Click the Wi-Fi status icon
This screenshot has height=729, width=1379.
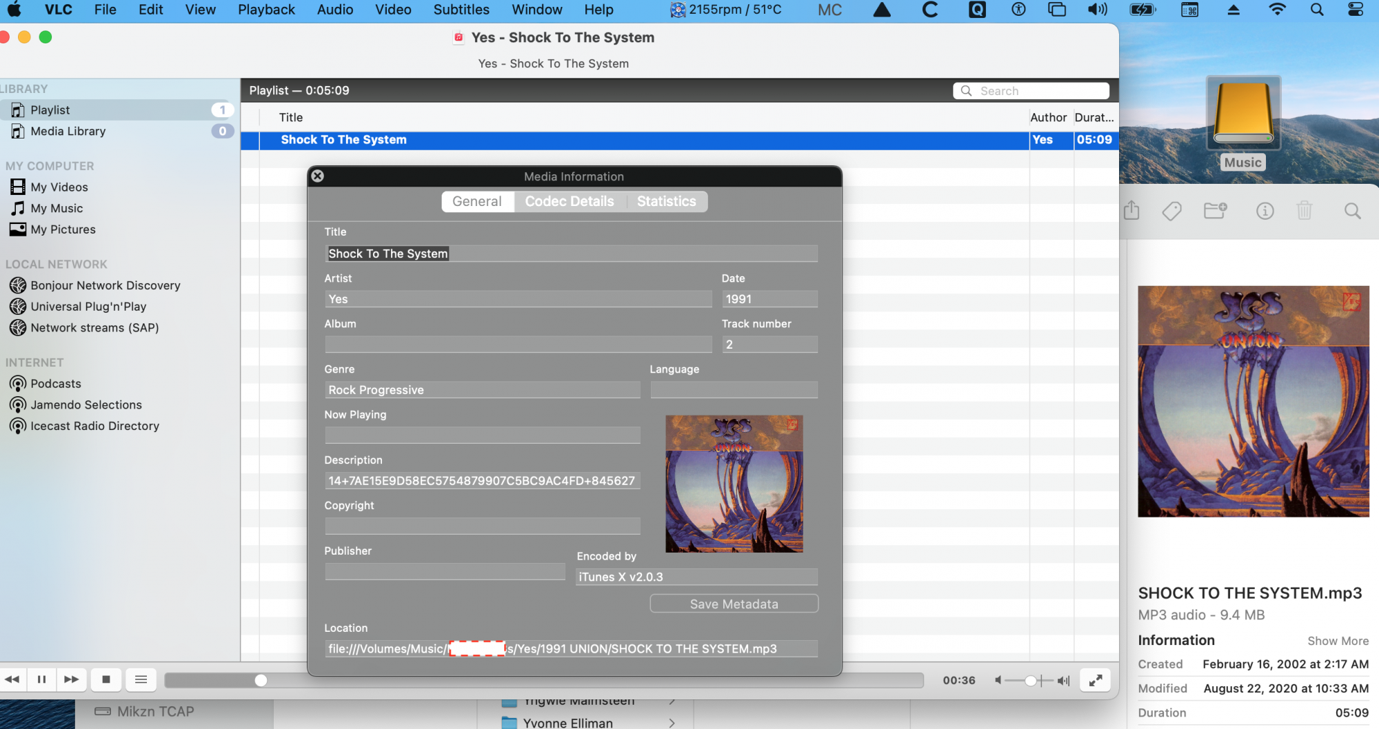click(1277, 10)
